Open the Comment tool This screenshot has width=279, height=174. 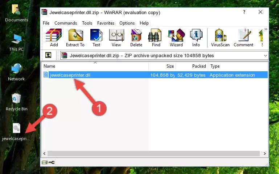243,38
